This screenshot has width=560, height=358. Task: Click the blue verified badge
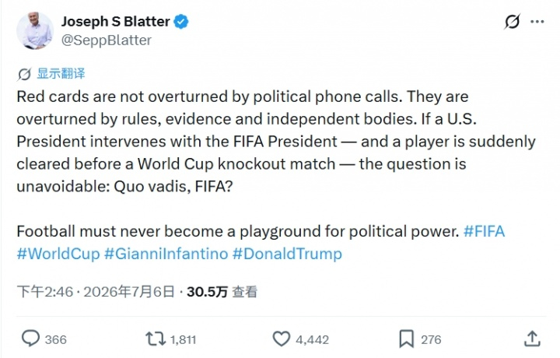coord(181,22)
